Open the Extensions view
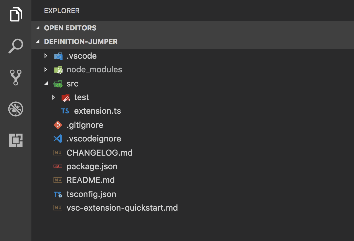The image size is (354, 241). pos(16,140)
